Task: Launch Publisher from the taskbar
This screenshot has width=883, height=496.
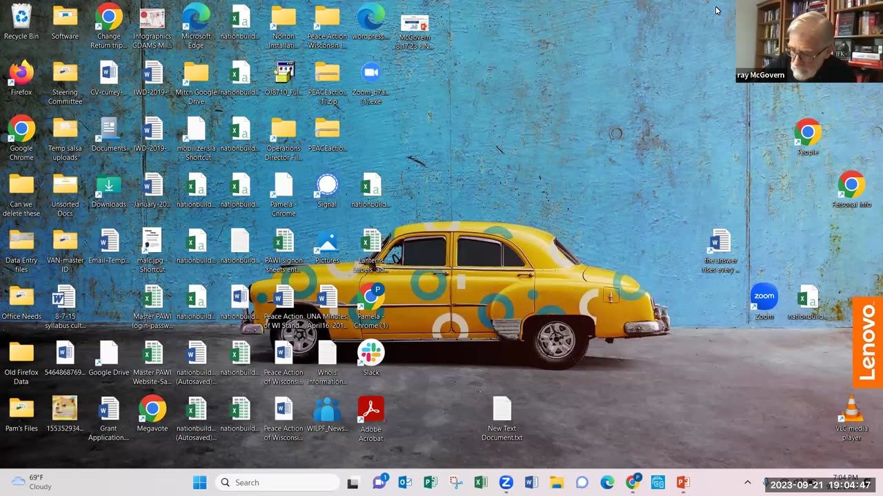Action: point(430,482)
